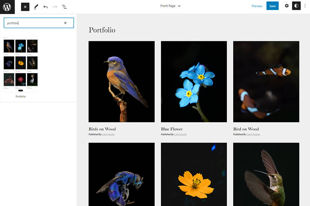Viewport: 310px width, 206px height.
Task: Open the Options three-dot menu
Action: (305, 6)
